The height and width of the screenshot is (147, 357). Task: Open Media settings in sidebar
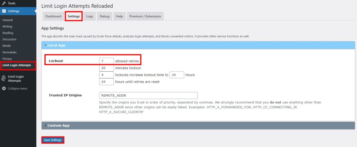tap(7, 46)
